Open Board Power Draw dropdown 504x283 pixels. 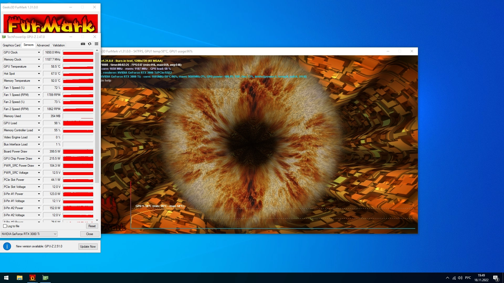coord(39,151)
